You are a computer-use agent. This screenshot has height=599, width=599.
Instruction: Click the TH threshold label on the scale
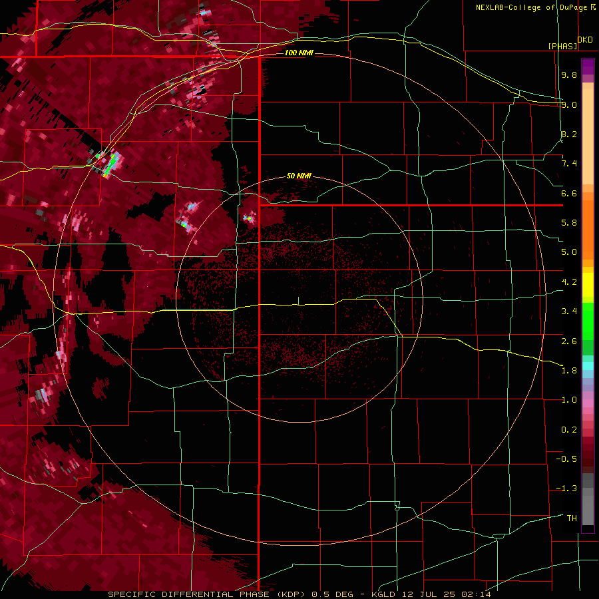[572, 518]
